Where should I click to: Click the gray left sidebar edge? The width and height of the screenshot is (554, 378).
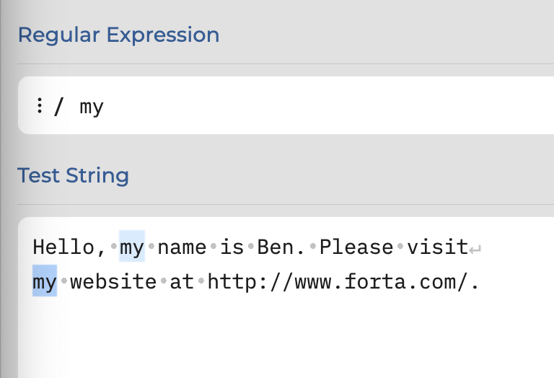(x=4, y=189)
